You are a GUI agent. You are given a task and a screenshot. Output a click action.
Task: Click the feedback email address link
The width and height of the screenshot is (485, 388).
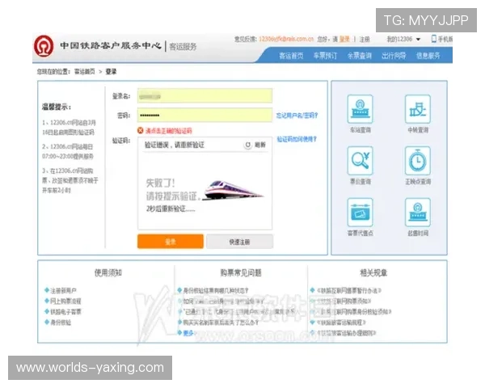pos(286,39)
